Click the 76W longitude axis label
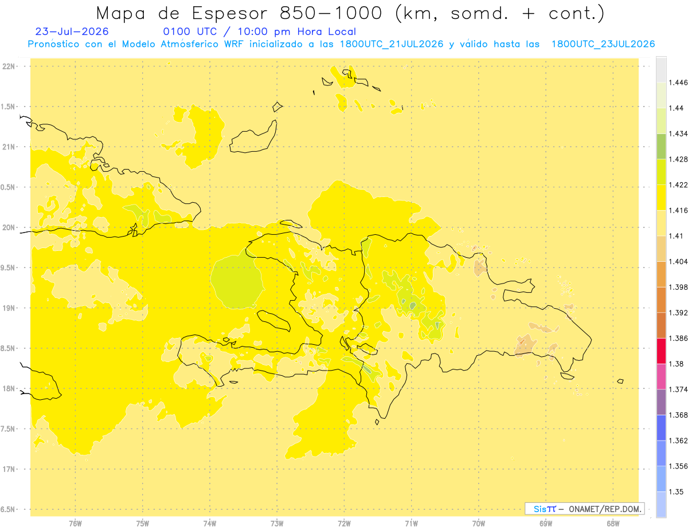This screenshot has width=688, height=531. [75, 523]
